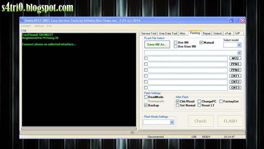Switch to the nTab tab
Viewport: 264px width, 149px height.
coord(228,33)
